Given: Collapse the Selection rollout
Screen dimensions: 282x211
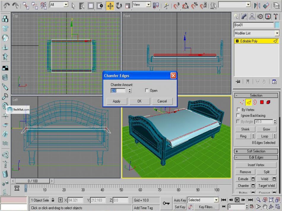Looking at the screenshot, I should coord(256,95).
